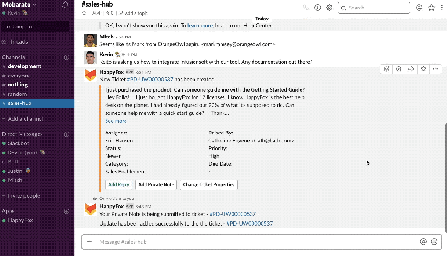Share the HappyFox message arrow icon

point(411,69)
